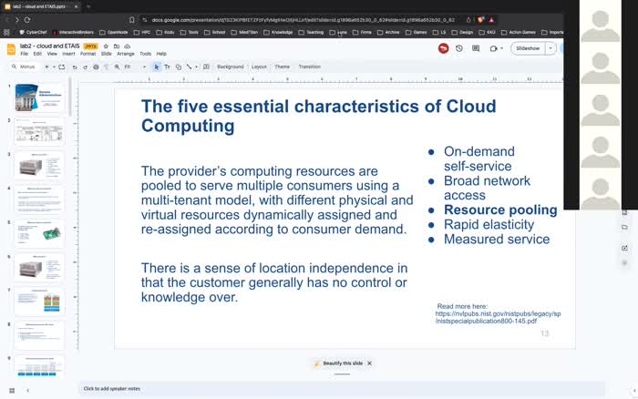
Task: Open the Edit menu
Action: [x=37, y=54]
